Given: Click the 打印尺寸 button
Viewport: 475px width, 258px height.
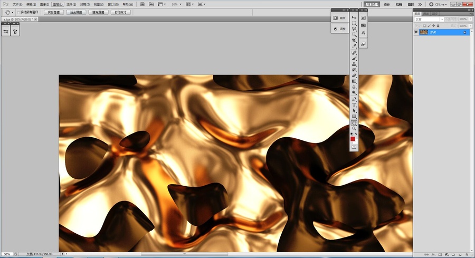Looking at the screenshot, I should (120, 13).
